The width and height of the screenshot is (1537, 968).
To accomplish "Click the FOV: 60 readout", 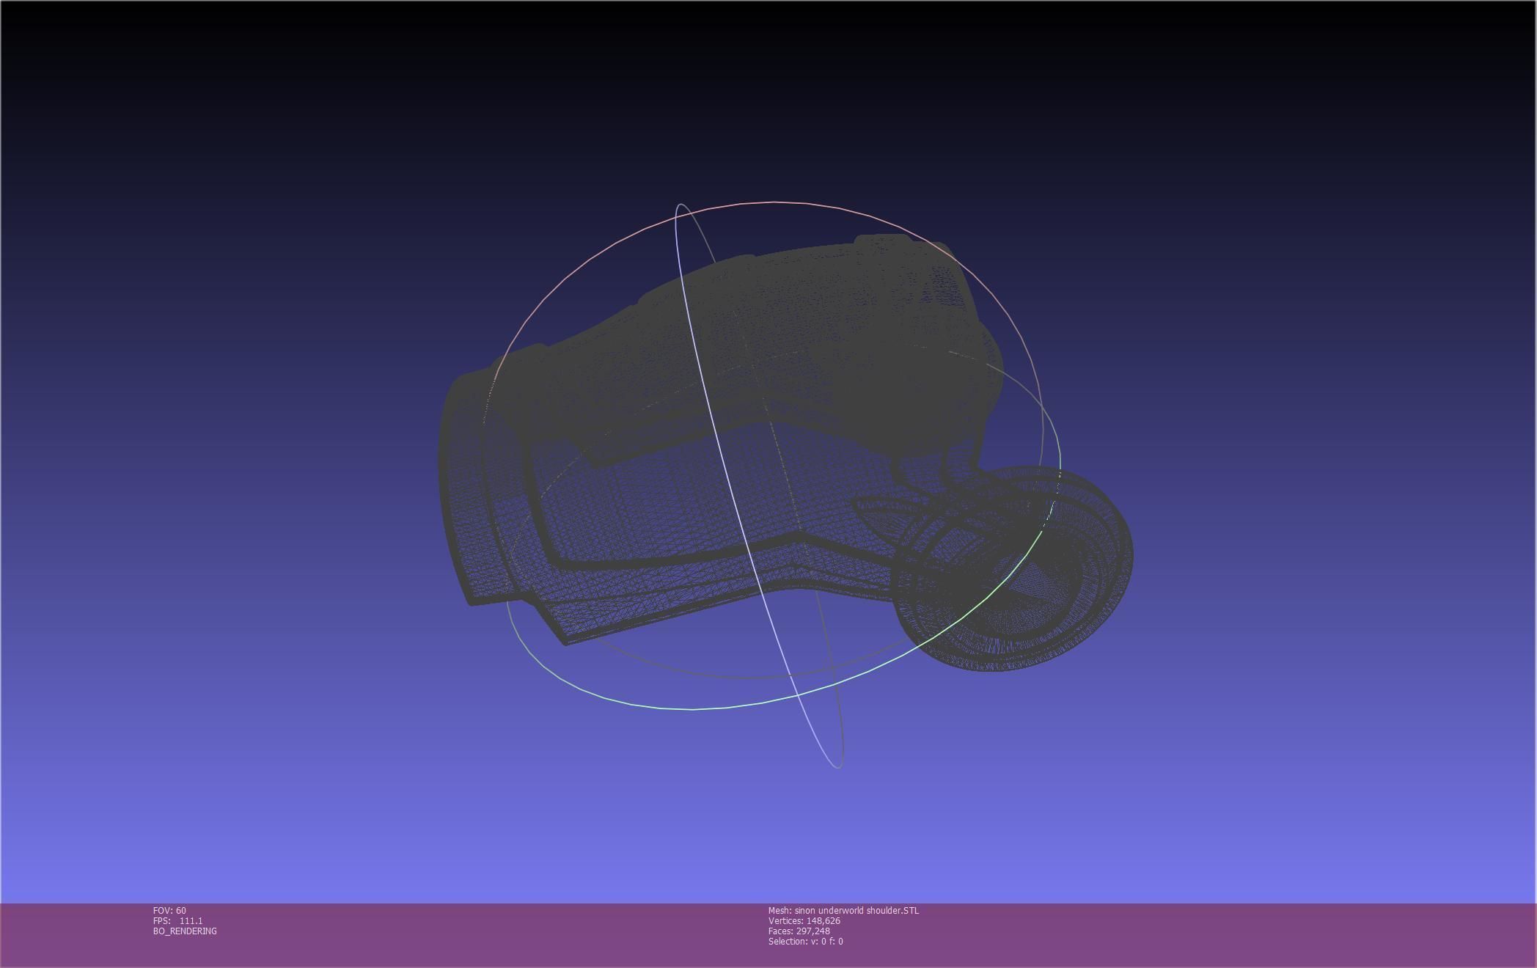I will pos(169,911).
